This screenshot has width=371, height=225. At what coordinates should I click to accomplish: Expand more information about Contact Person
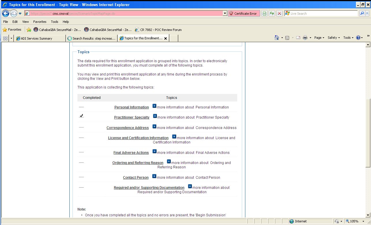click(154, 176)
